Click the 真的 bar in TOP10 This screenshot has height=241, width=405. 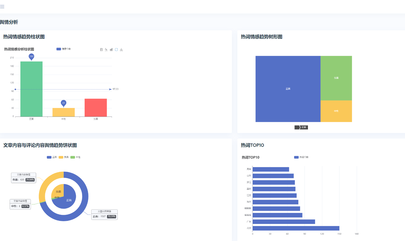coord(274,189)
